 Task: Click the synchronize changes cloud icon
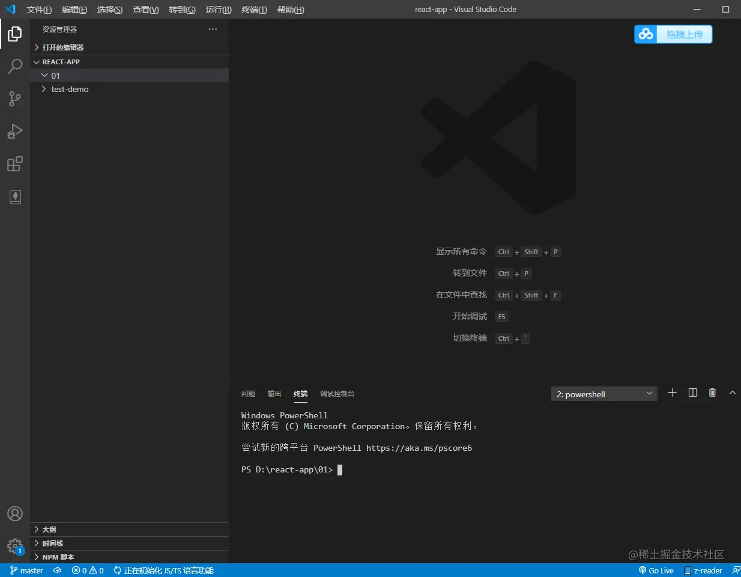coord(58,570)
